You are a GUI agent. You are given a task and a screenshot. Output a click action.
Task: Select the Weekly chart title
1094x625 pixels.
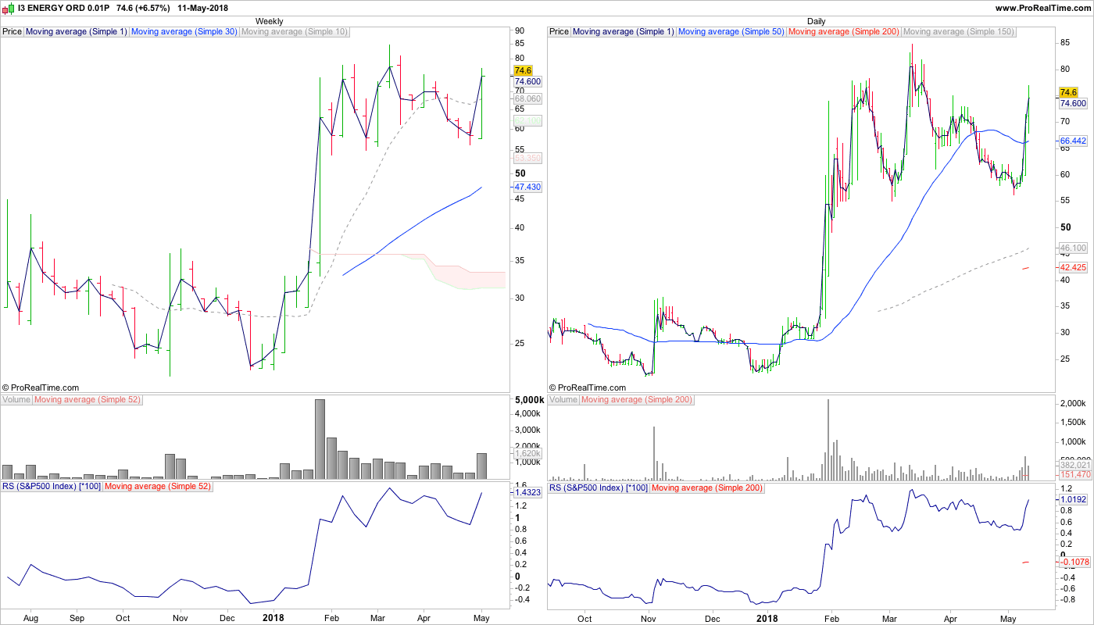click(270, 21)
